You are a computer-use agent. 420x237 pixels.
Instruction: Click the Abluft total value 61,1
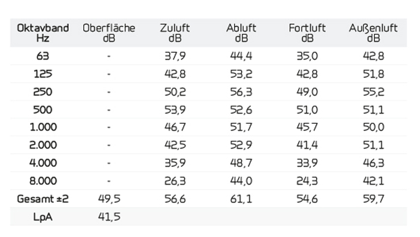pos(241,199)
